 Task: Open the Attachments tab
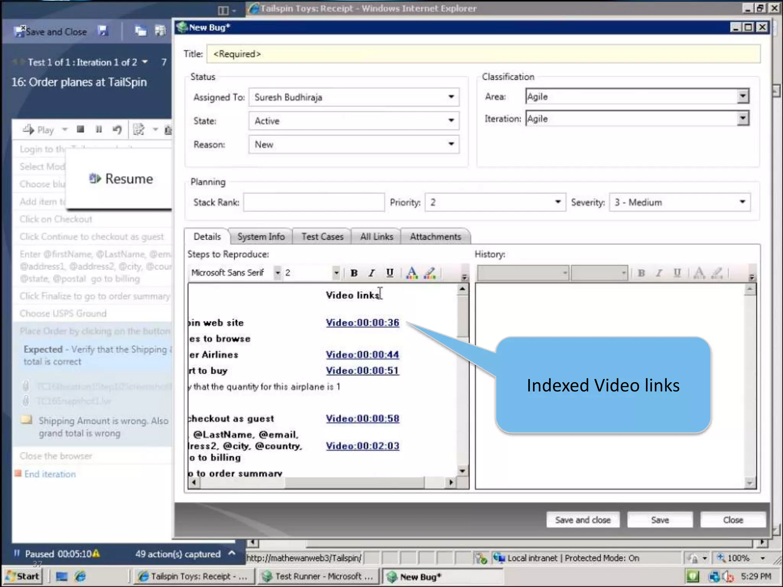click(435, 237)
